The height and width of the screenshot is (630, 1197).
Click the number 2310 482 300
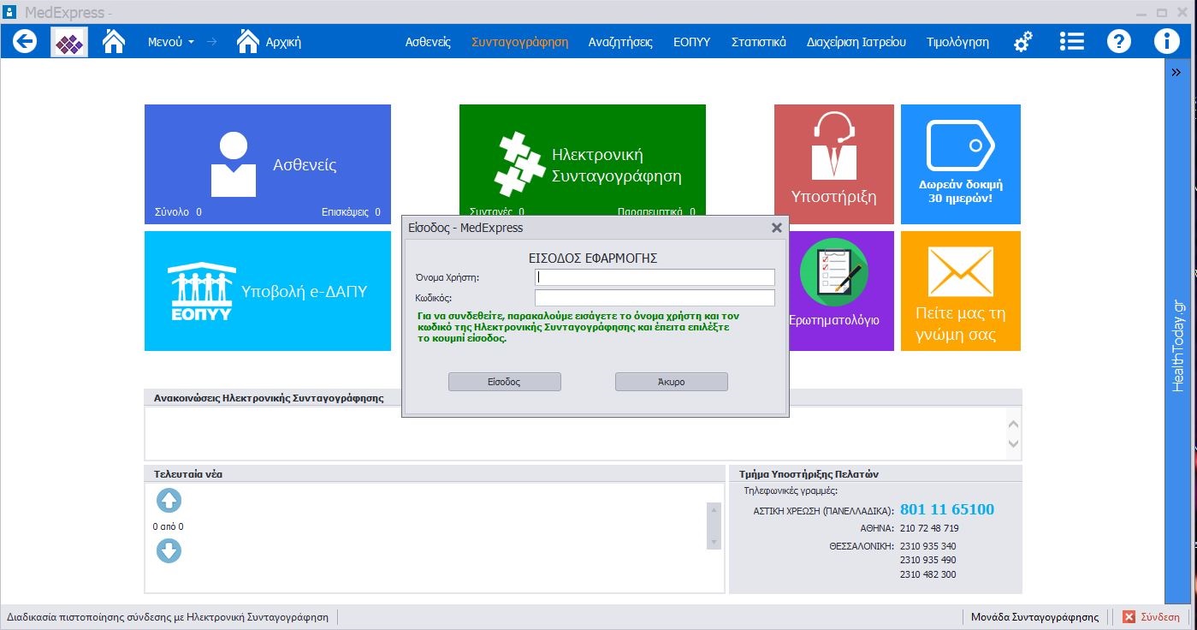(928, 574)
